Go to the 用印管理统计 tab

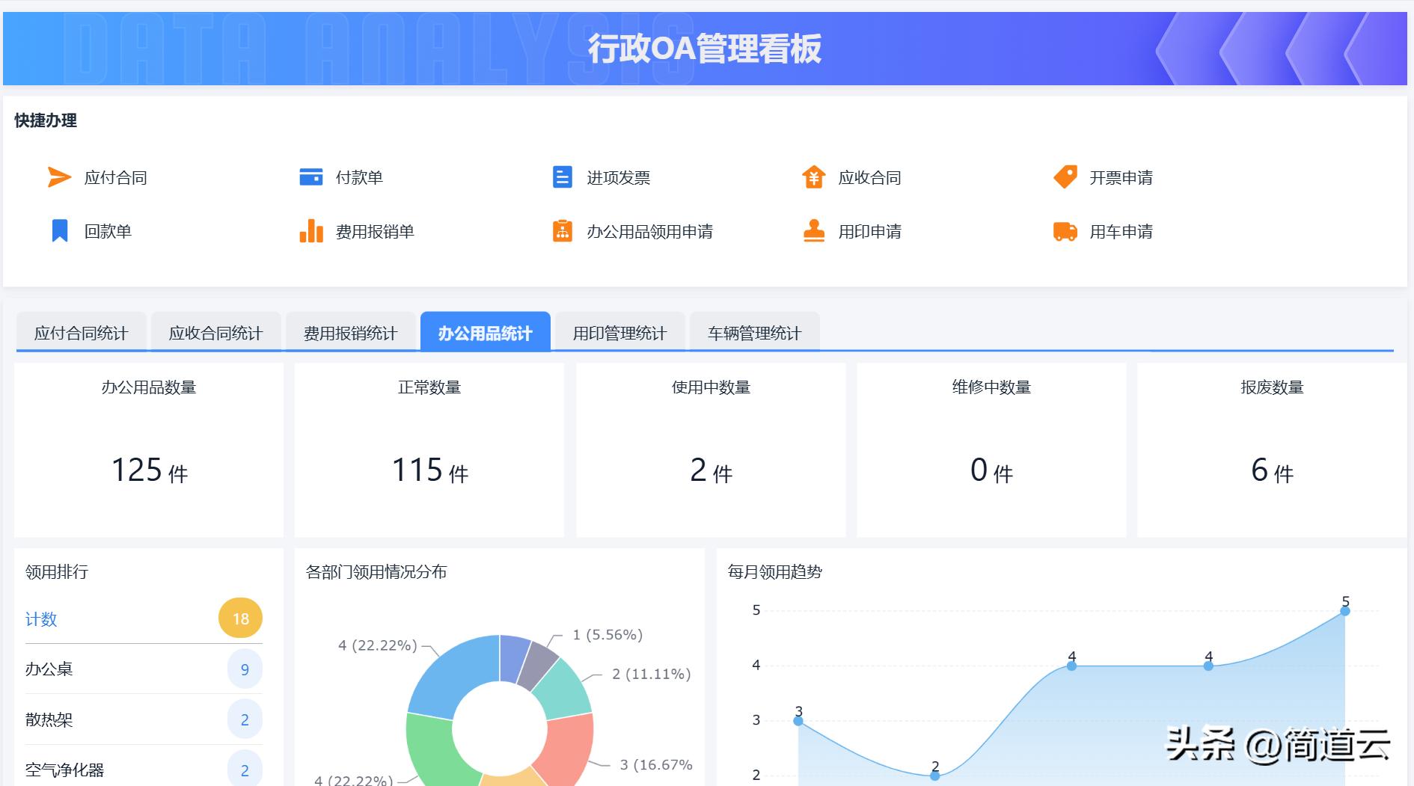[x=619, y=333]
